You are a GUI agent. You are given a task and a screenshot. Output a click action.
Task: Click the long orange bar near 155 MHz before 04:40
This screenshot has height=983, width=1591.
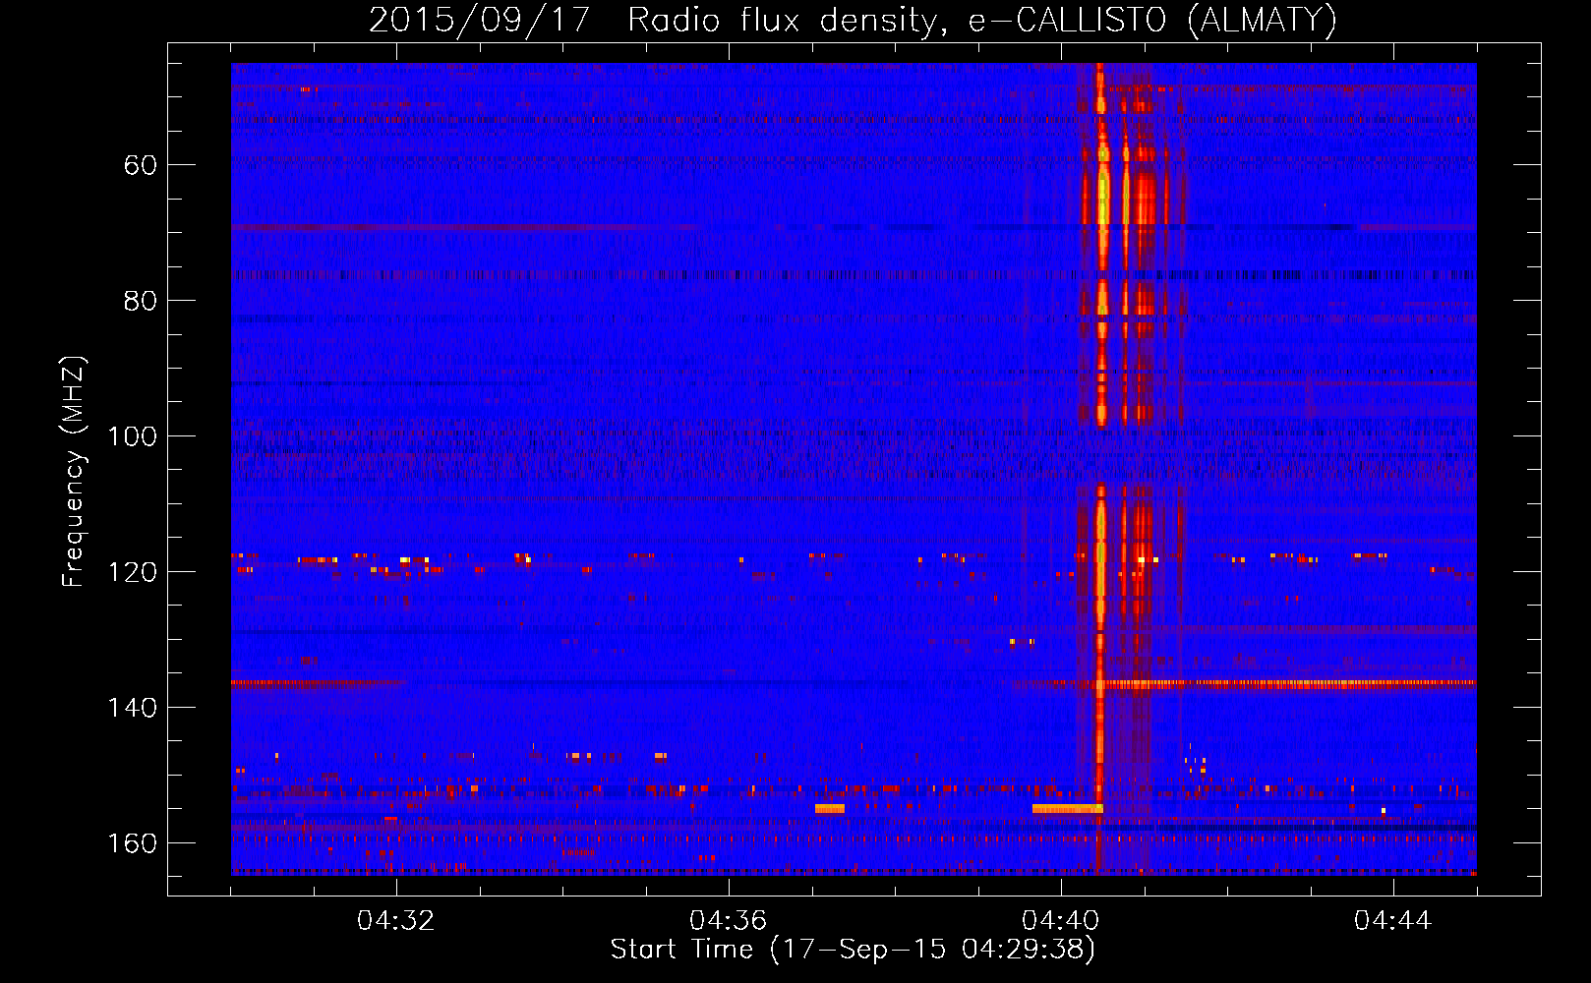(1068, 808)
